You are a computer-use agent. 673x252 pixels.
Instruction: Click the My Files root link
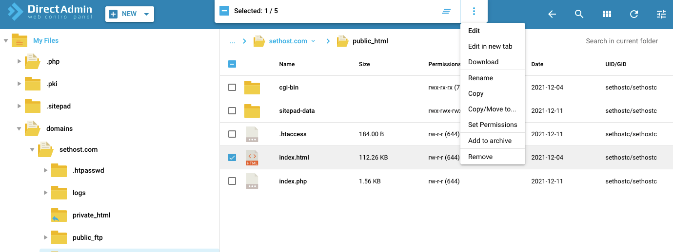[46, 41]
